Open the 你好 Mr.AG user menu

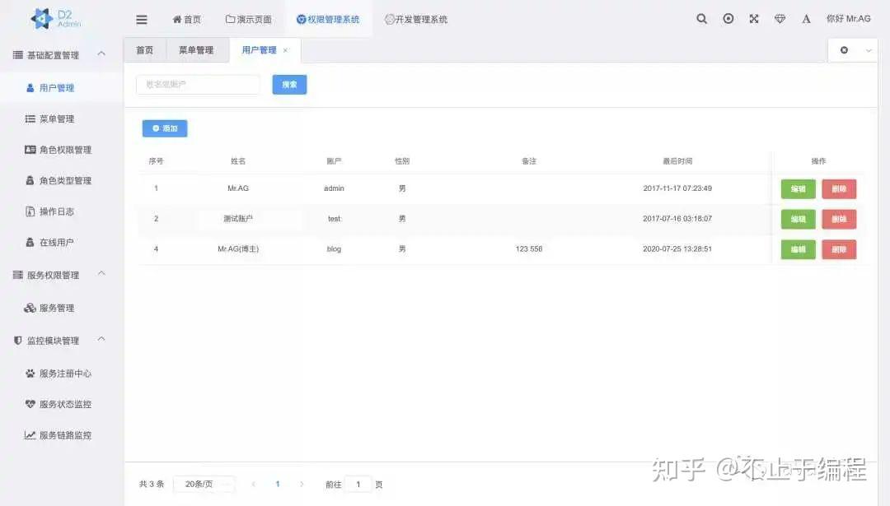tap(848, 19)
